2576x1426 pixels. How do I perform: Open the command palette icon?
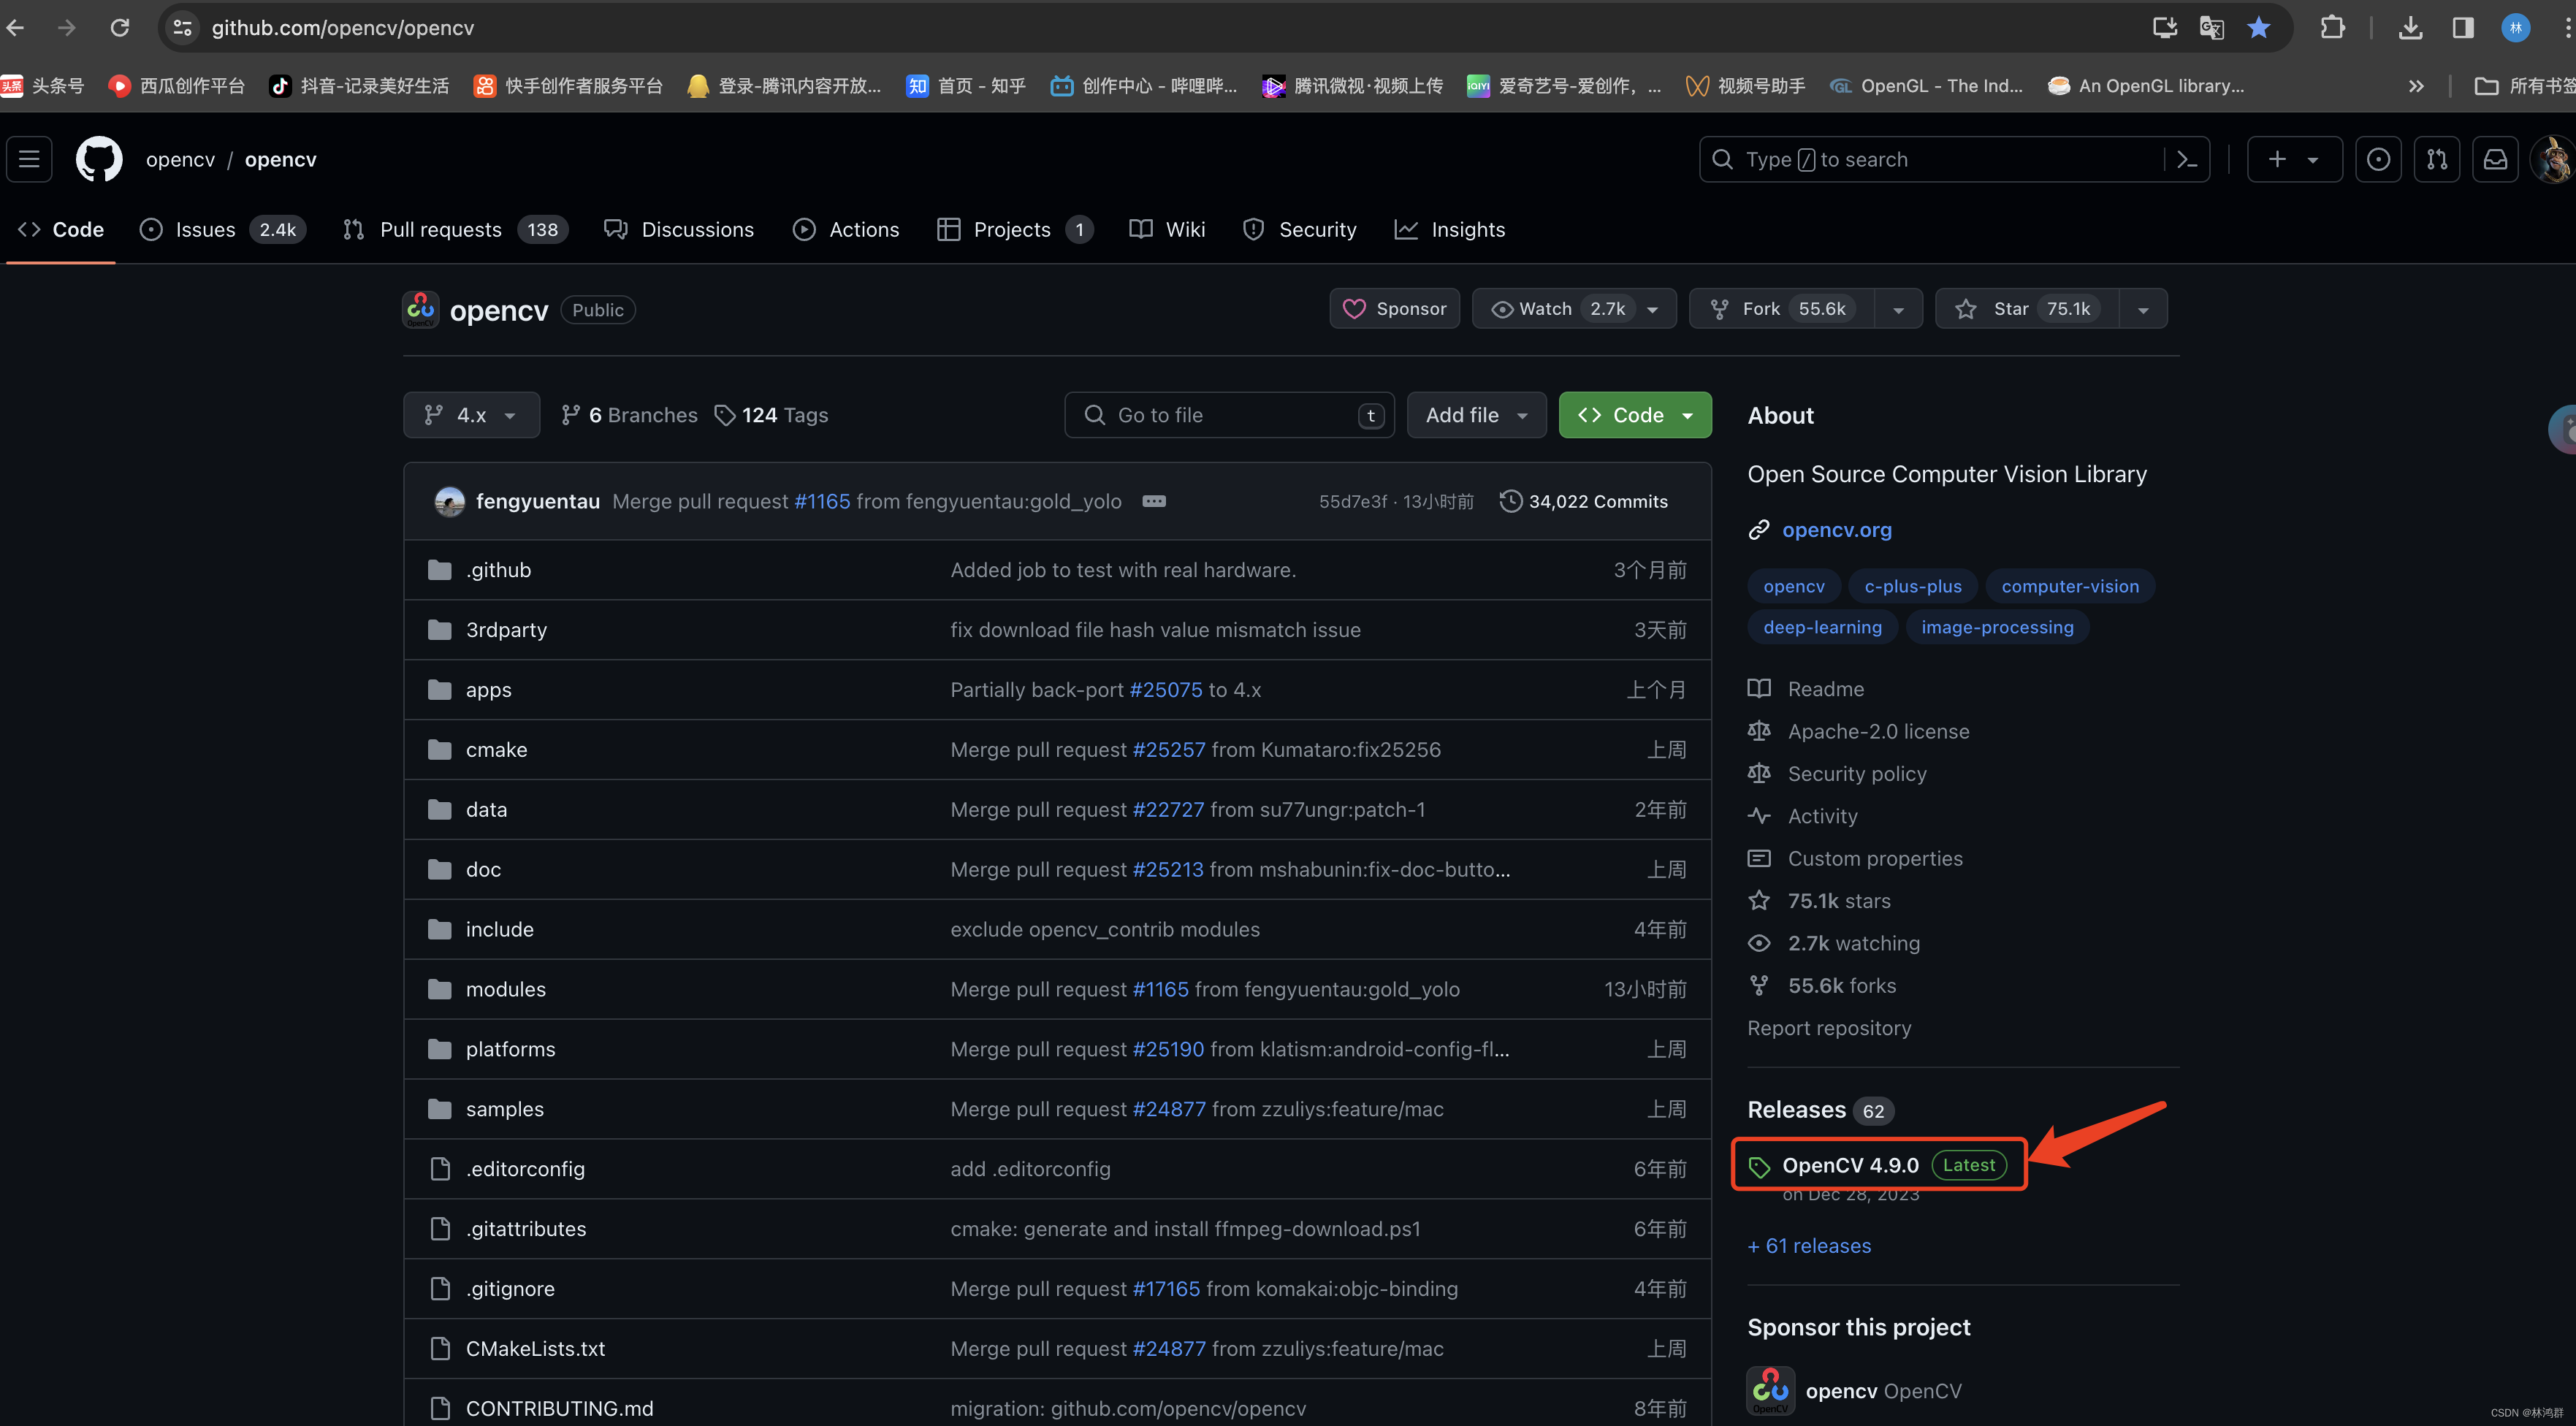[x=2187, y=159]
